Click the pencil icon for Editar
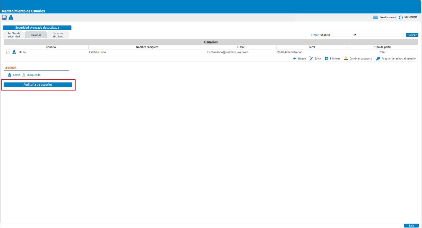Image resolution: width=422 pixels, height=228 pixels. 311,58
